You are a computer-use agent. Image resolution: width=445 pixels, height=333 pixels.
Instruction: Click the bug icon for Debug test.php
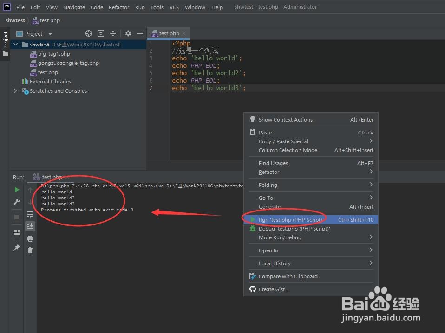[253, 229]
